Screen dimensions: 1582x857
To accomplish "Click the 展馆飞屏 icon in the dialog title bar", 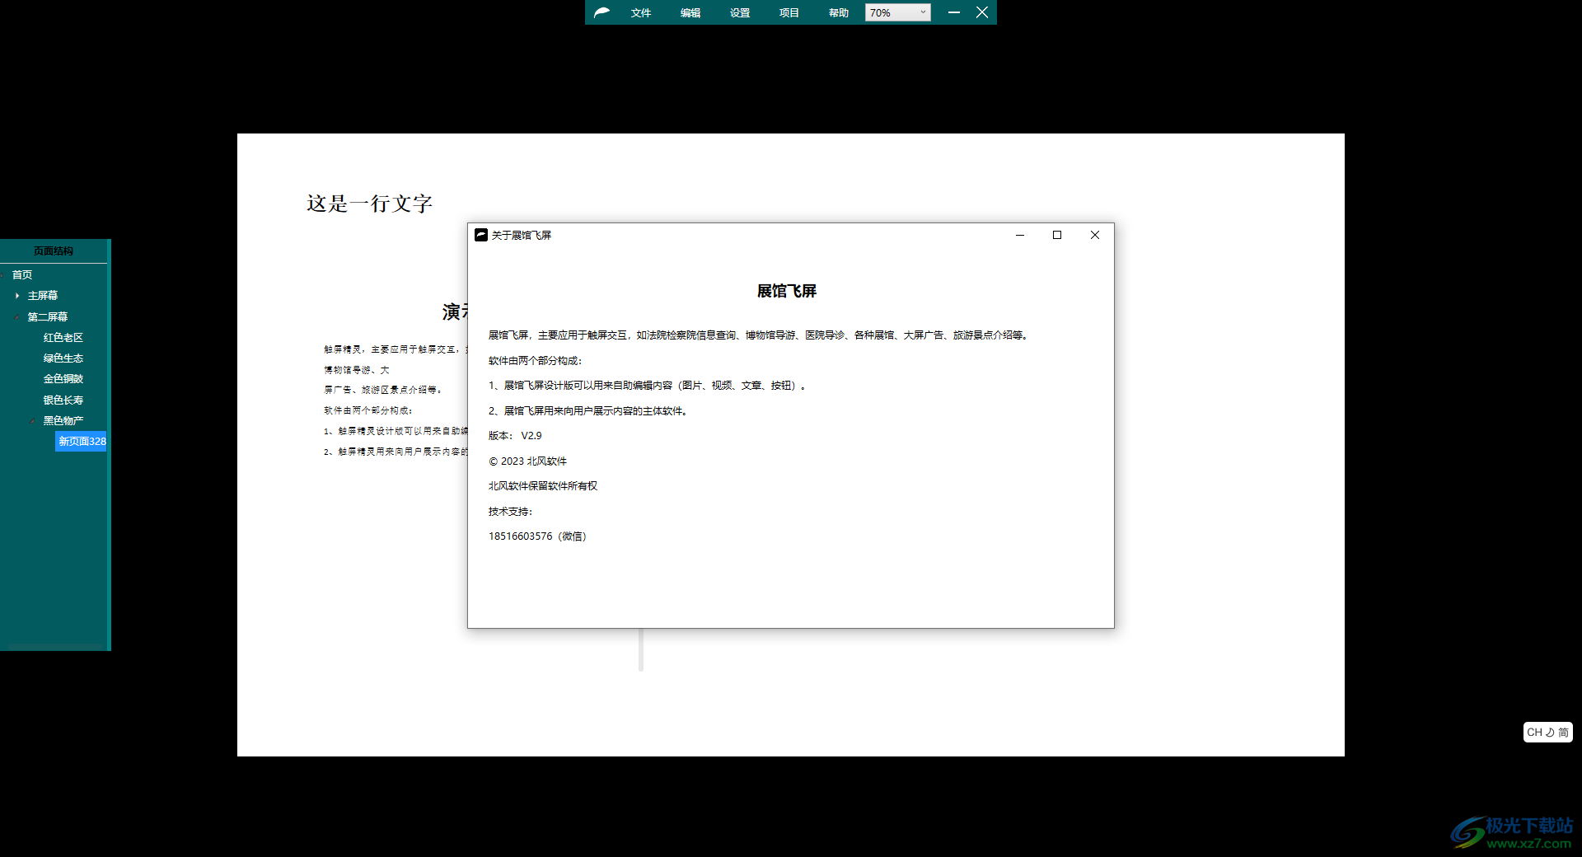I will click(x=481, y=235).
